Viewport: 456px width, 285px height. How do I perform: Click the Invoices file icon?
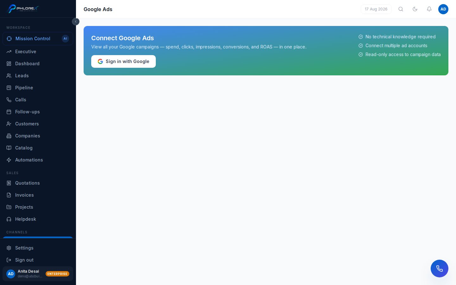point(9,195)
